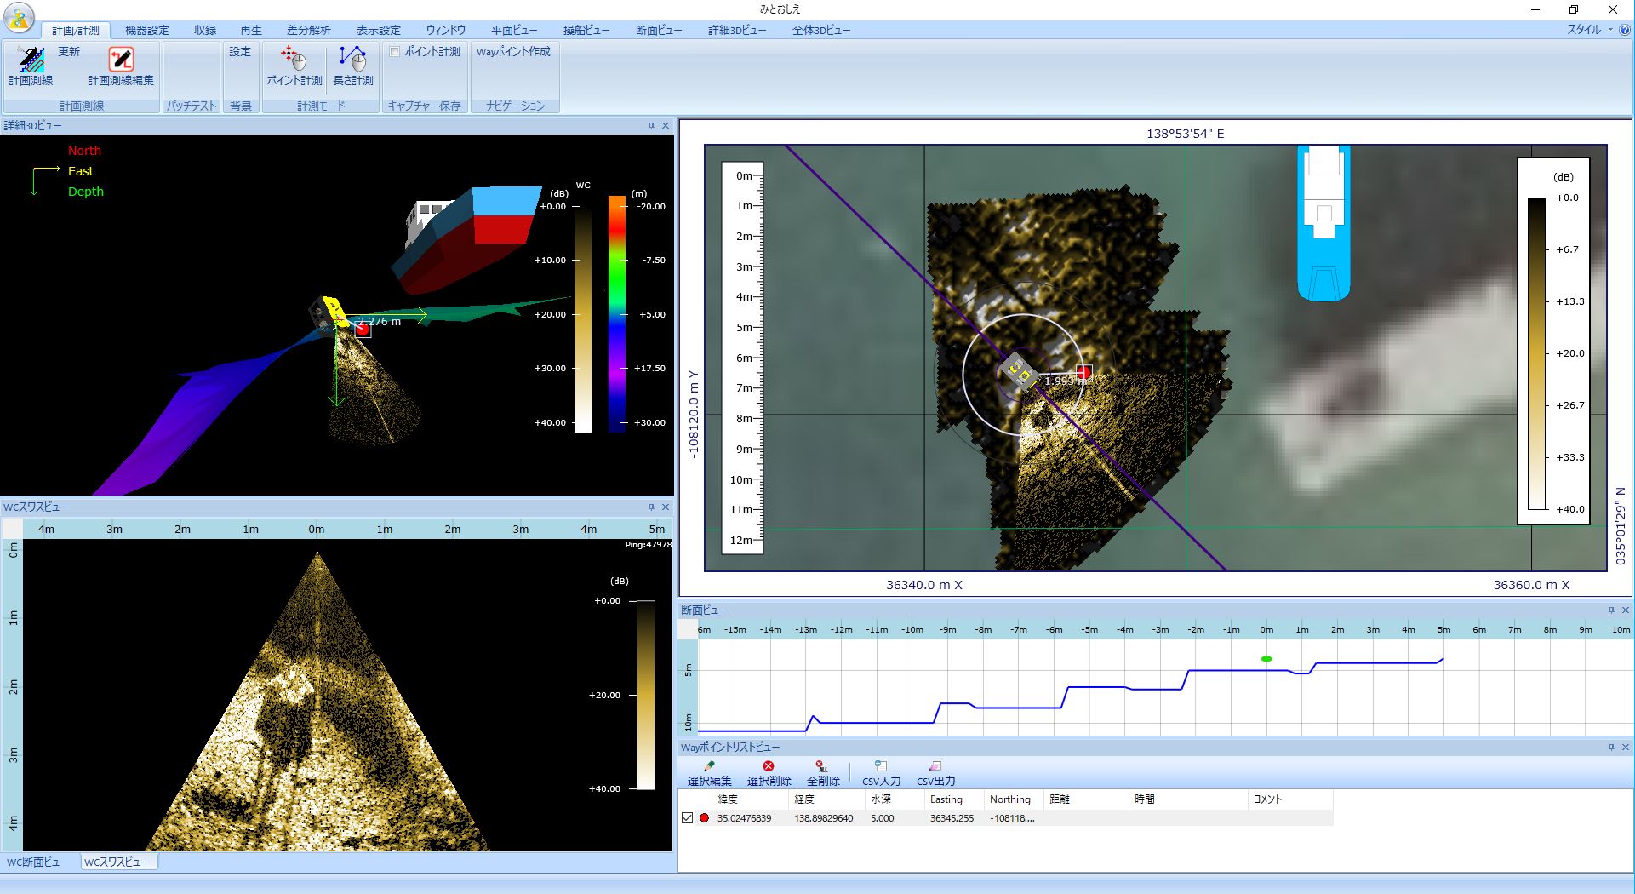Auto-hide the 断面ビュー panel with pin

click(x=1610, y=610)
